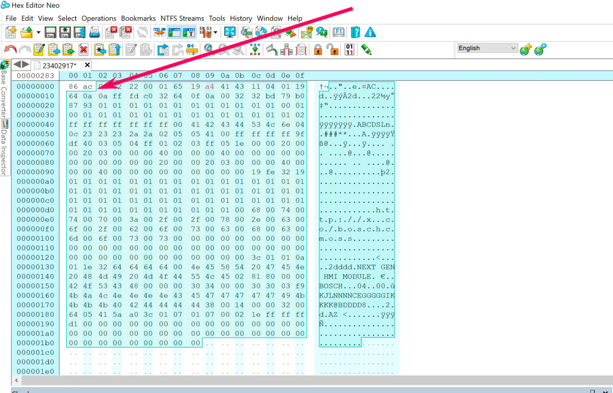This screenshot has height=393, width=613.
Task: Open the File menu
Action: click(11, 18)
